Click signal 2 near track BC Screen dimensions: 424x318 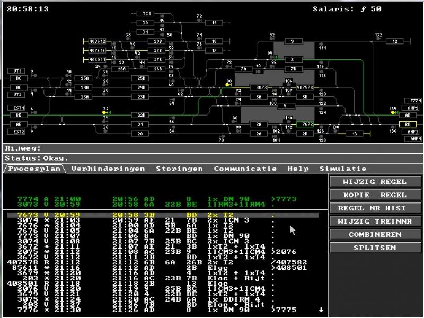coord(35,76)
